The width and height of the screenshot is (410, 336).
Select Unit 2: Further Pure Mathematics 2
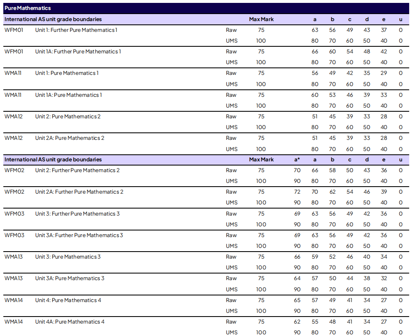[77, 170]
